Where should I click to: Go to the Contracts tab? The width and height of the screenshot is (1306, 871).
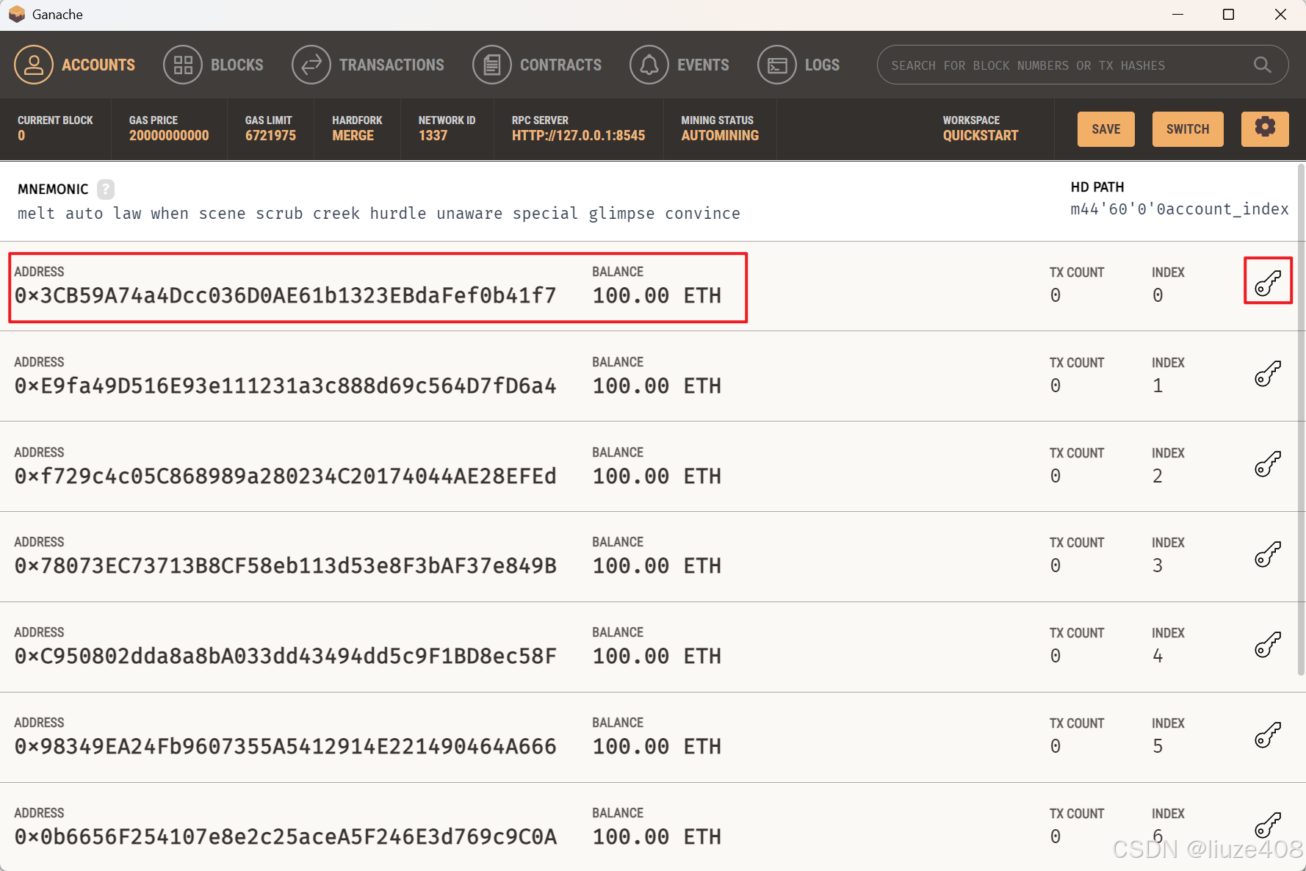tap(537, 65)
